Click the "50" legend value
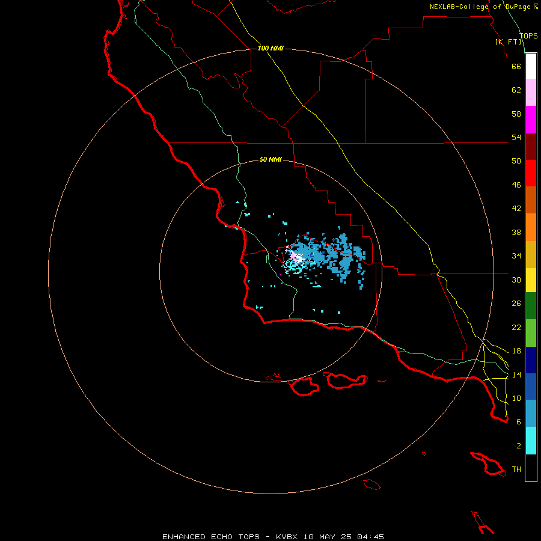 (x=516, y=161)
